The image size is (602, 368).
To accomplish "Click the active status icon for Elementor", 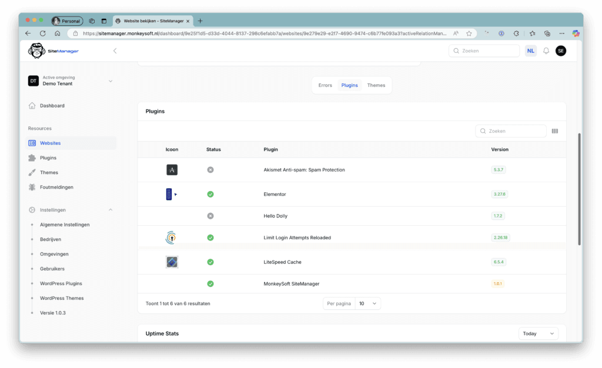I will 210,194.
